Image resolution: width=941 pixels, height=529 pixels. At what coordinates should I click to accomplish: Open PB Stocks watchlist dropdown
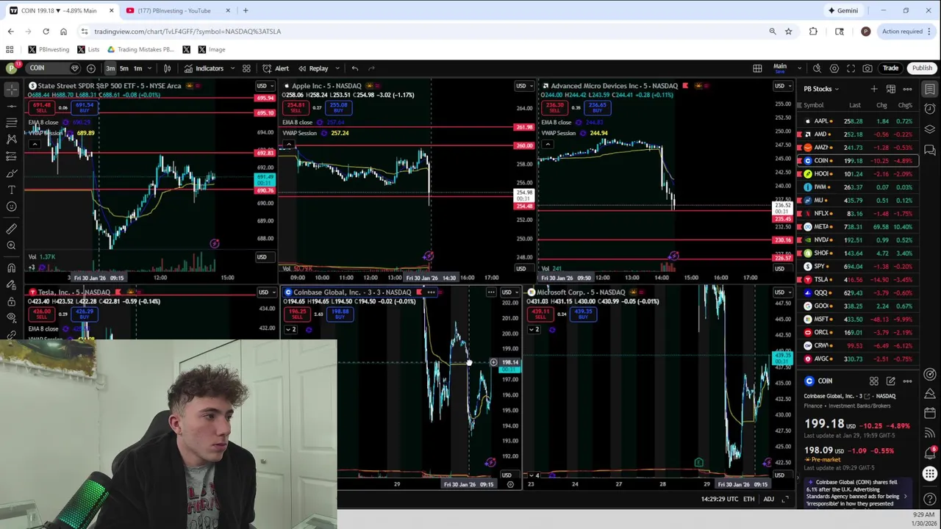click(821, 89)
